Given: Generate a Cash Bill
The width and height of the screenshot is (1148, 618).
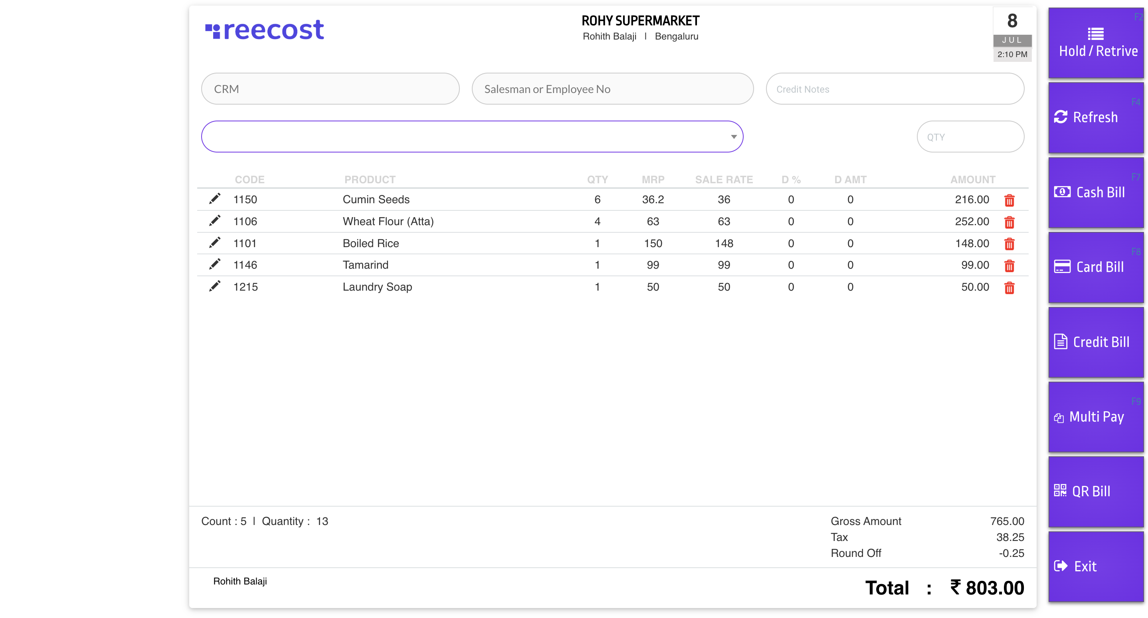Looking at the screenshot, I should (1095, 192).
